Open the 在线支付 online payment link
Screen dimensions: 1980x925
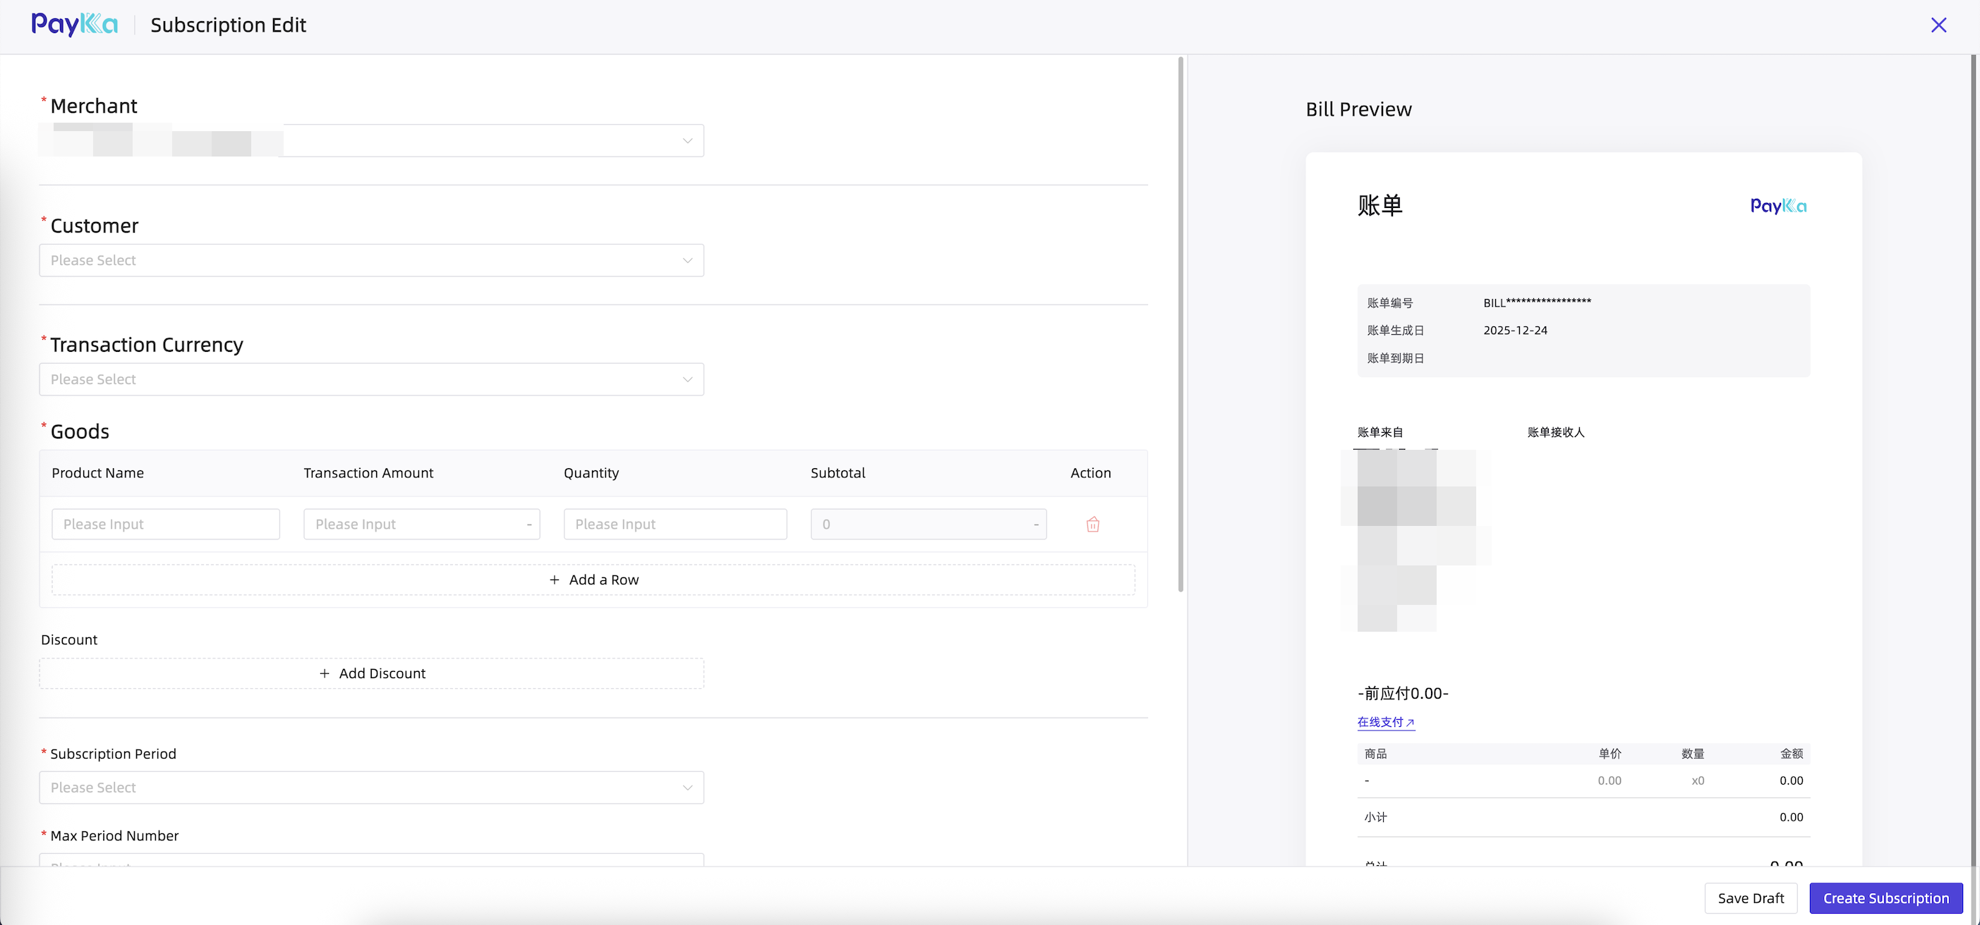(1385, 722)
